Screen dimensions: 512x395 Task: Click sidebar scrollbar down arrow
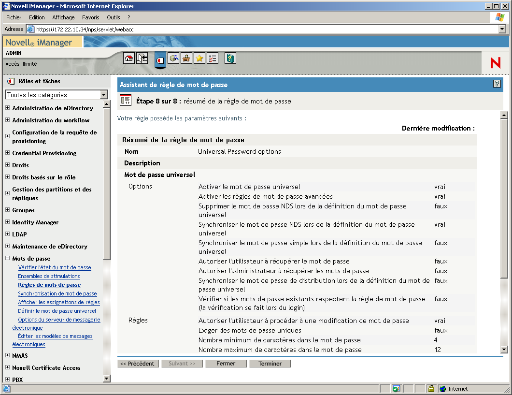[106, 379]
